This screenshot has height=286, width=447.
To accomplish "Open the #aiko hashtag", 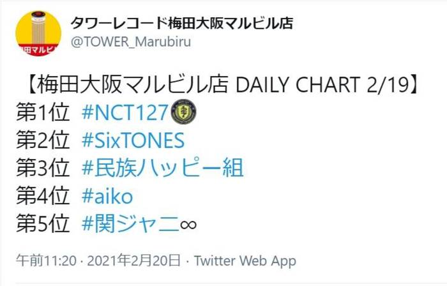I will [107, 196].
